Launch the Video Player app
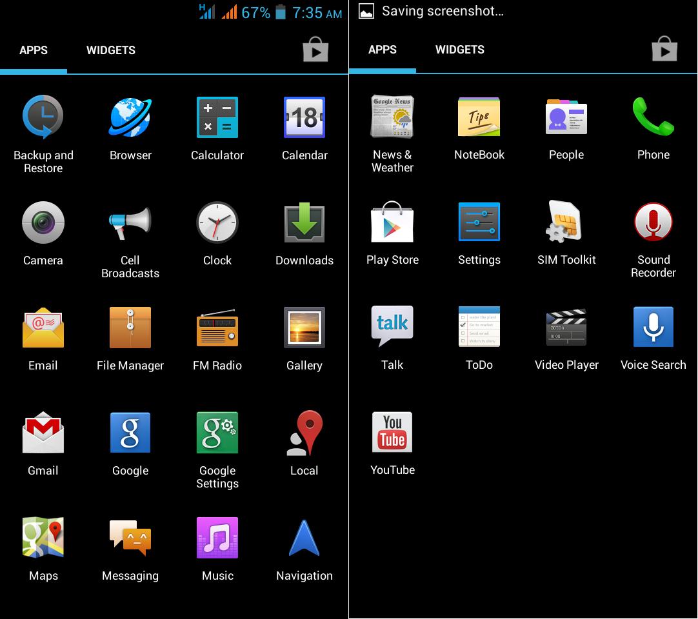The width and height of the screenshot is (698, 619). pos(566,327)
